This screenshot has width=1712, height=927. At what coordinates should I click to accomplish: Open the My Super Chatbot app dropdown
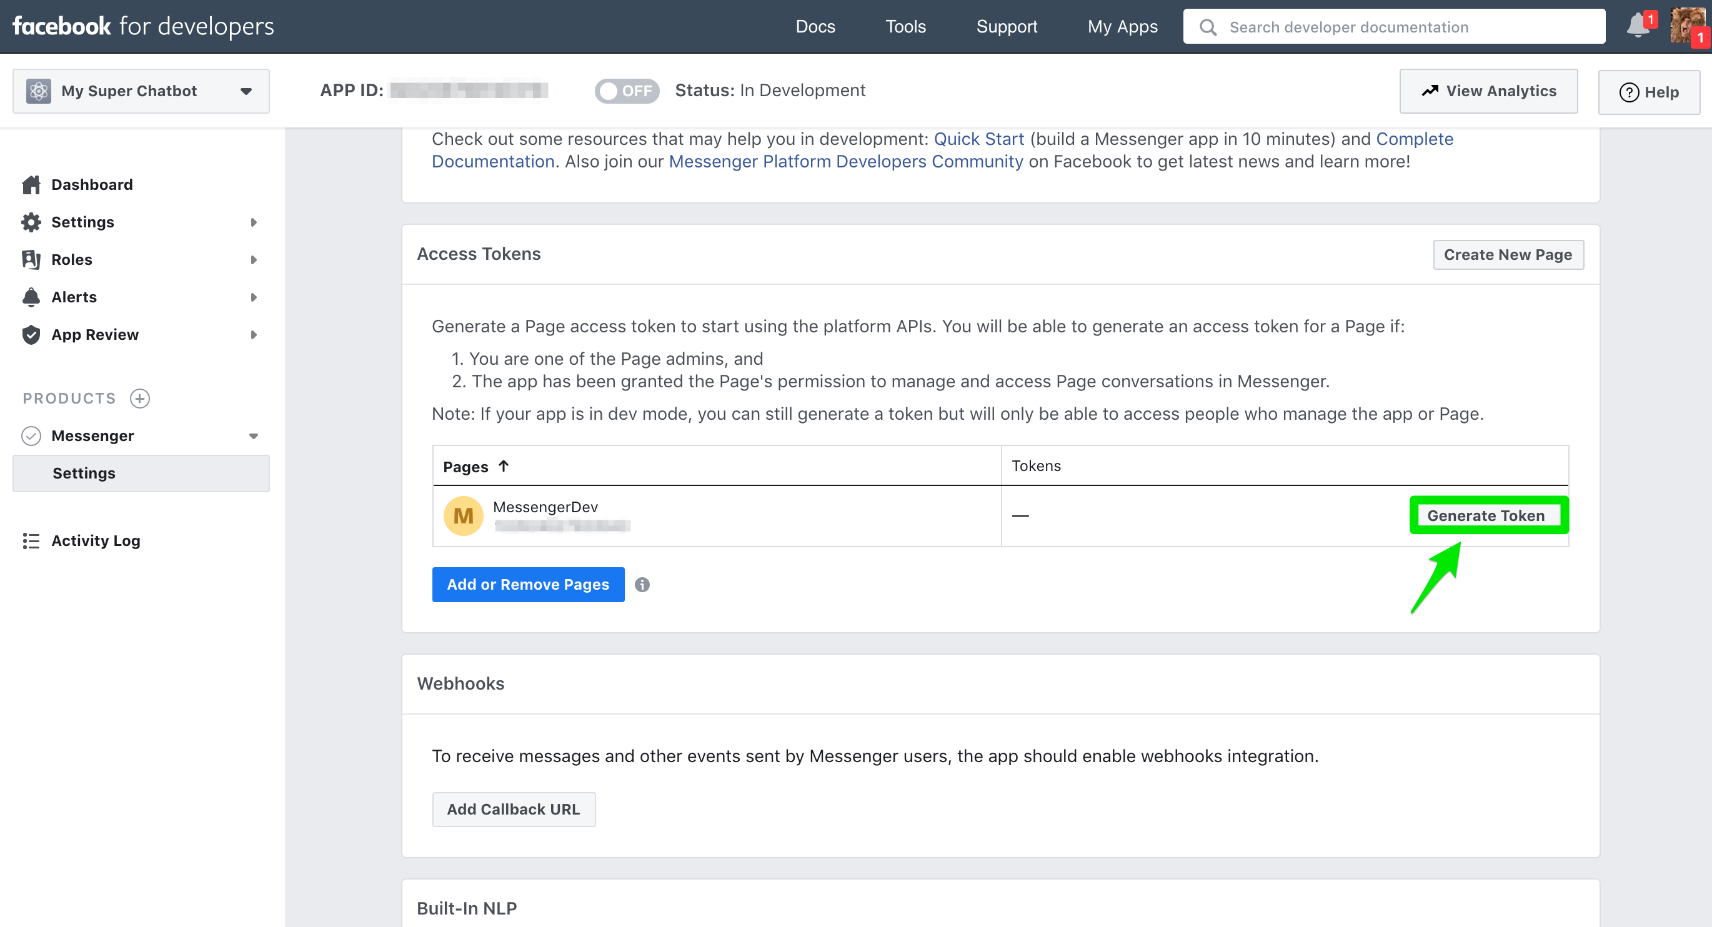tap(141, 91)
